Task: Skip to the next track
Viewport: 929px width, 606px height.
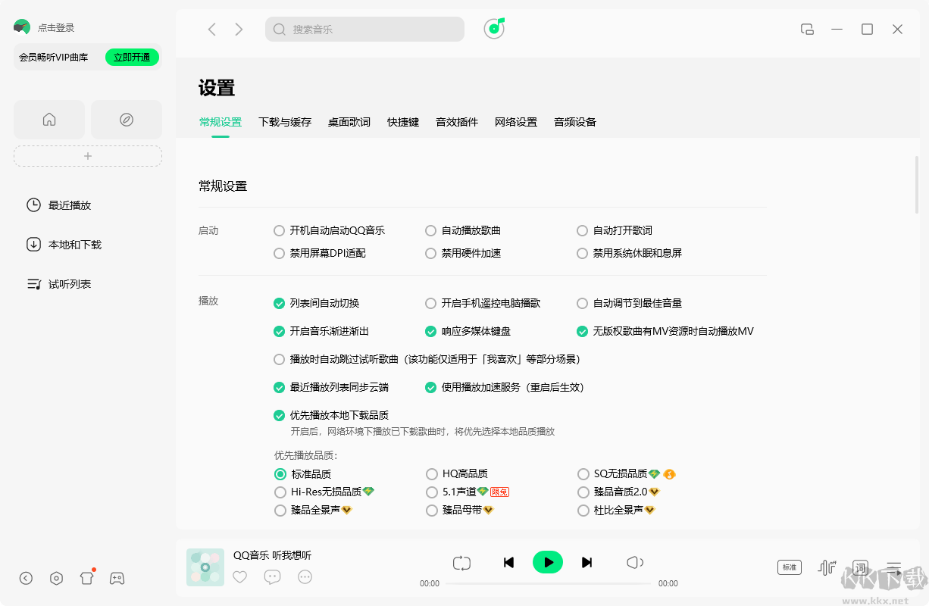Action: pyautogui.click(x=586, y=562)
